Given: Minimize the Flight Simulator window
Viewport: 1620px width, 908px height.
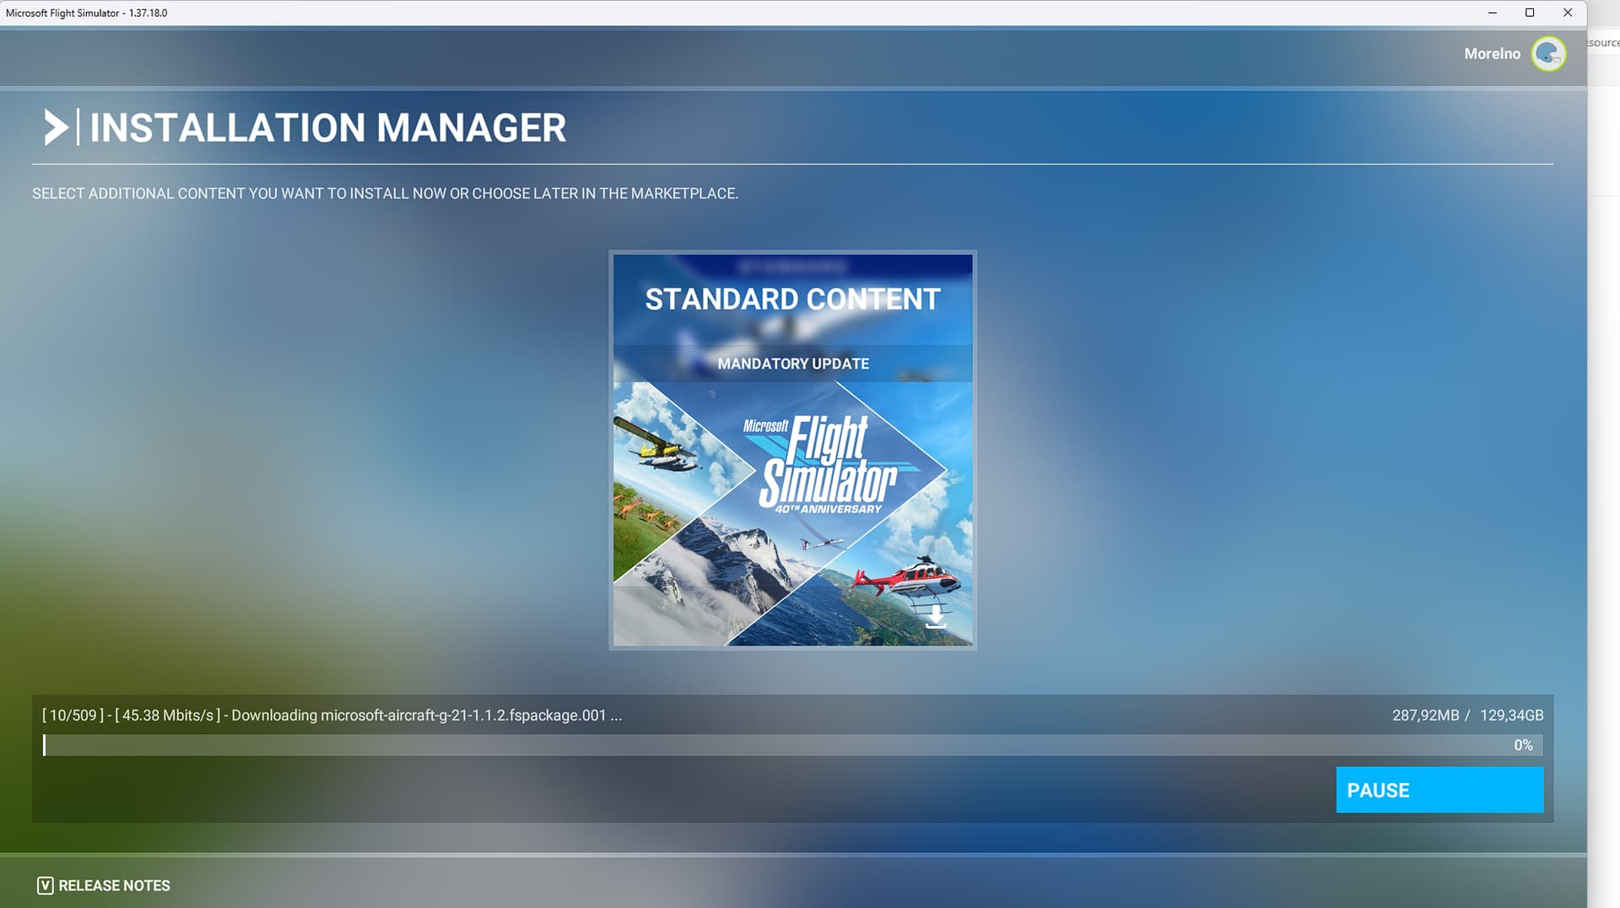Looking at the screenshot, I should click(x=1492, y=13).
